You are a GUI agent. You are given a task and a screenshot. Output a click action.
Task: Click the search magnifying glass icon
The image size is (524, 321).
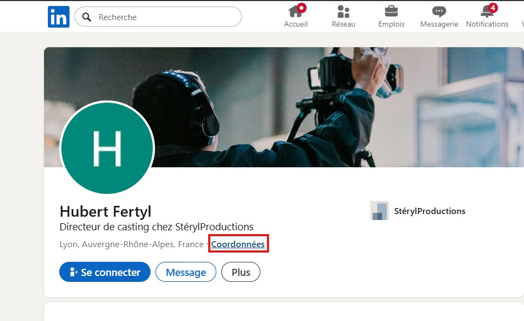click(86, 17)
